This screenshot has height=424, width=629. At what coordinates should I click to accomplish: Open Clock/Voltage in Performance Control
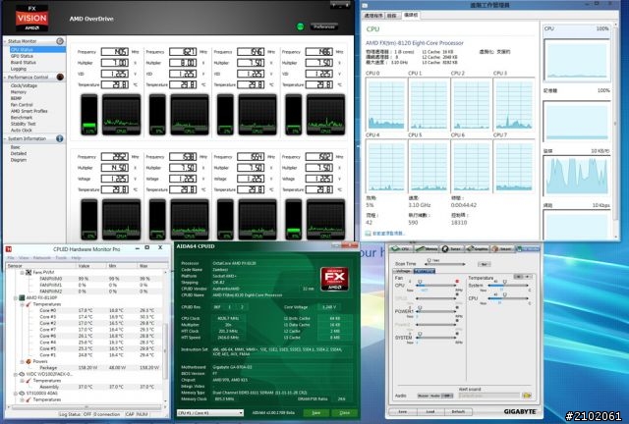point(24,85)
